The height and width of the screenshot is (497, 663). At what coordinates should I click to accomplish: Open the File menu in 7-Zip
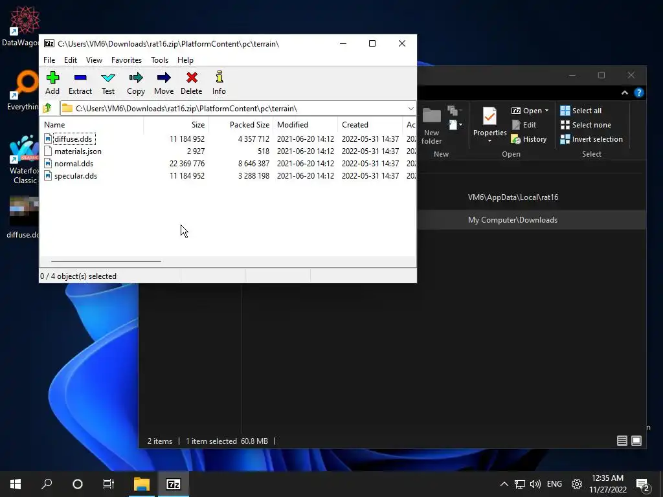49,60
